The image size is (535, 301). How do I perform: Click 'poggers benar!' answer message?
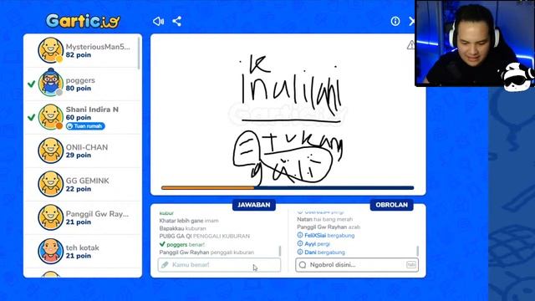click(182, 244)
